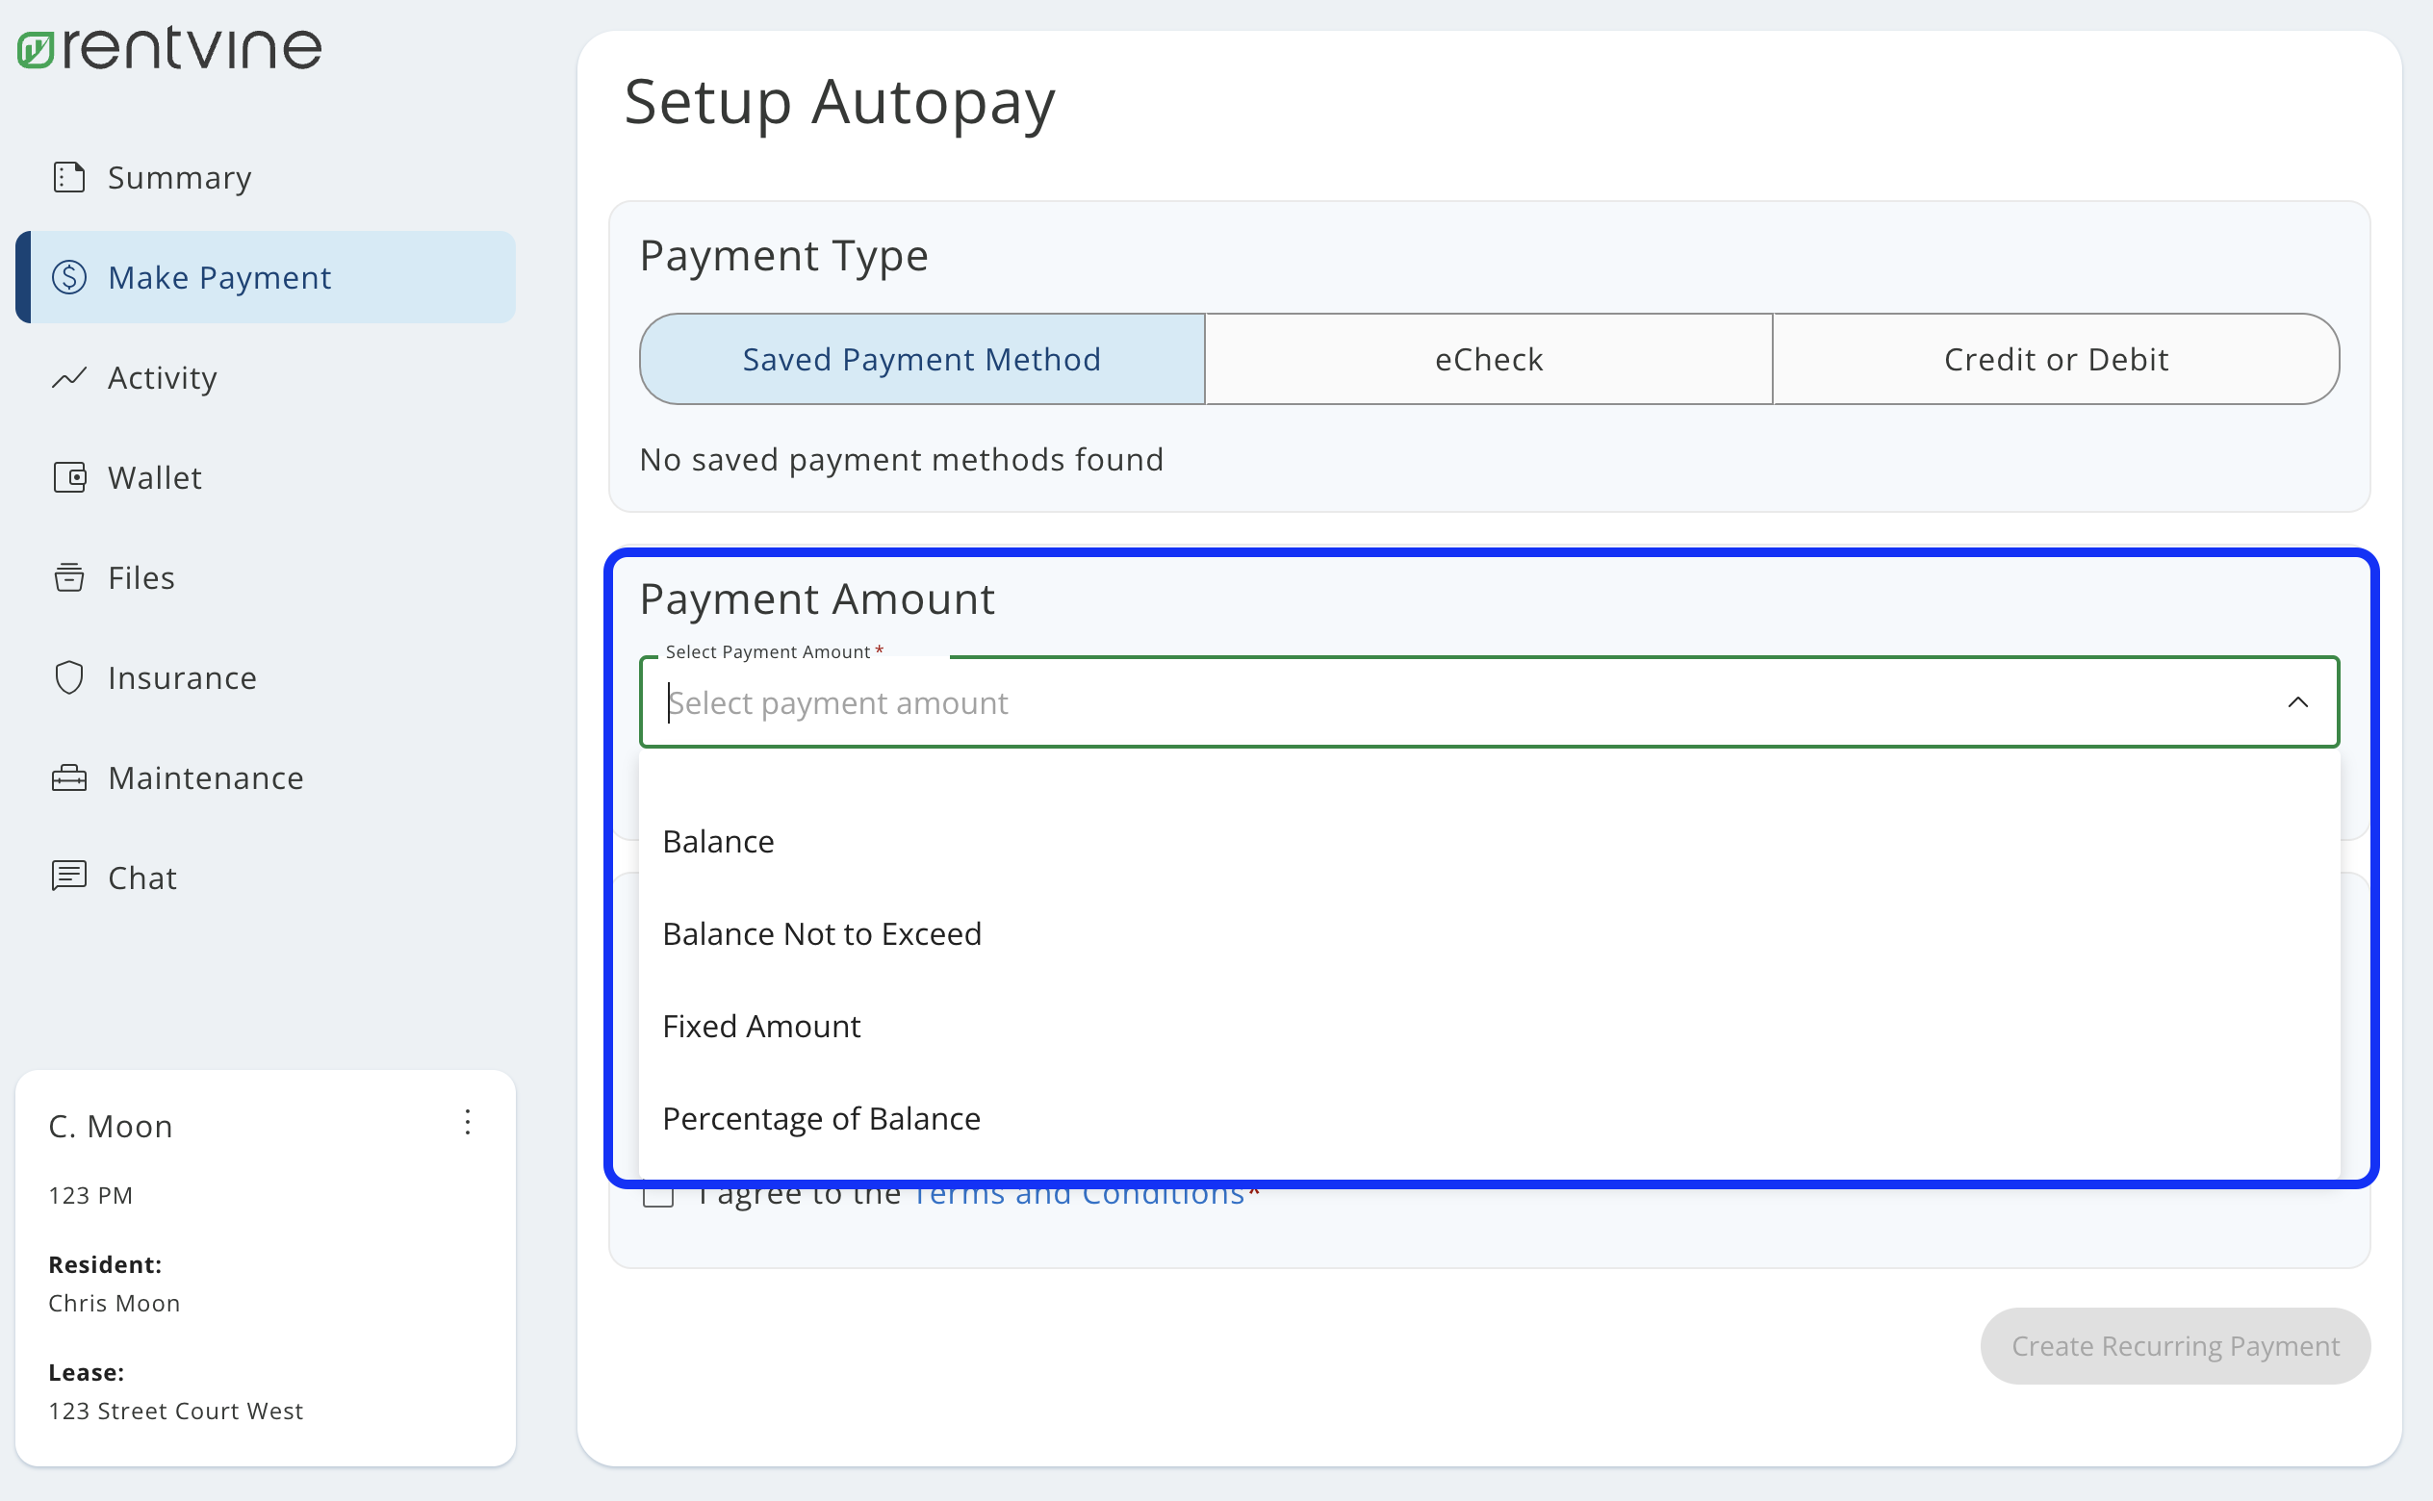
Task: Collapse the payment amount dropdown chevron
Action: [x=2297, y=702]
